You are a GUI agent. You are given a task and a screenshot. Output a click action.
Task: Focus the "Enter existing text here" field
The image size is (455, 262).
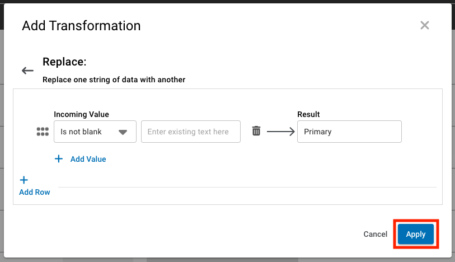coord(191,132)
